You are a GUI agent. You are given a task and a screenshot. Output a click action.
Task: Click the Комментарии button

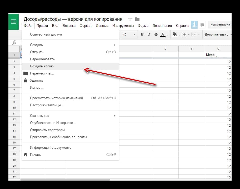(220, 24)
